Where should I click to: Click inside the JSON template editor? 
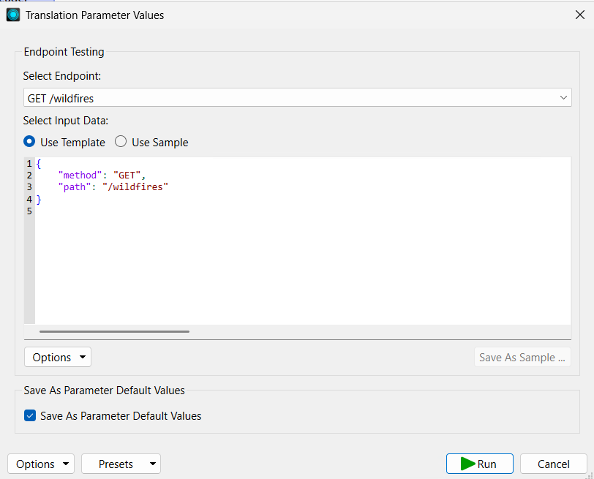(x=303, y=241)
